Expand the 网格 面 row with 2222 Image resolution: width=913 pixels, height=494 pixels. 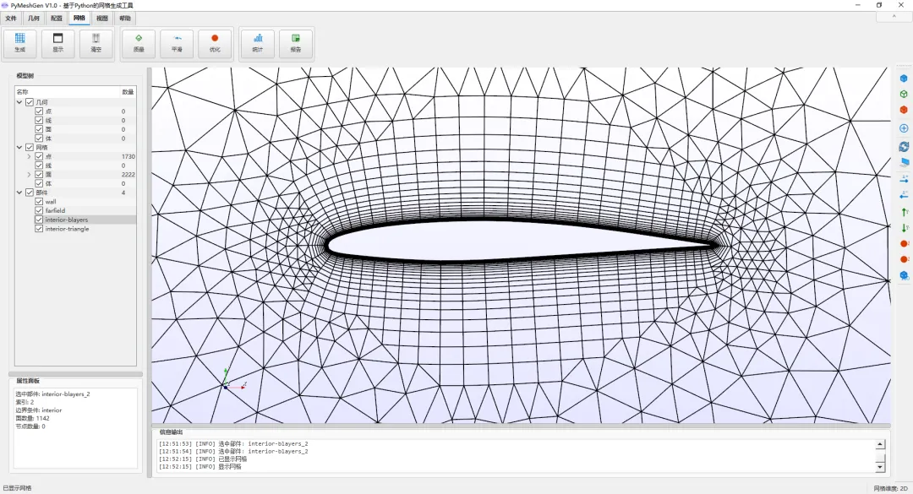pos(29,175)
